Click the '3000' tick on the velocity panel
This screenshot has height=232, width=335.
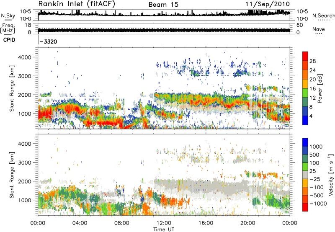coord(25,162)
